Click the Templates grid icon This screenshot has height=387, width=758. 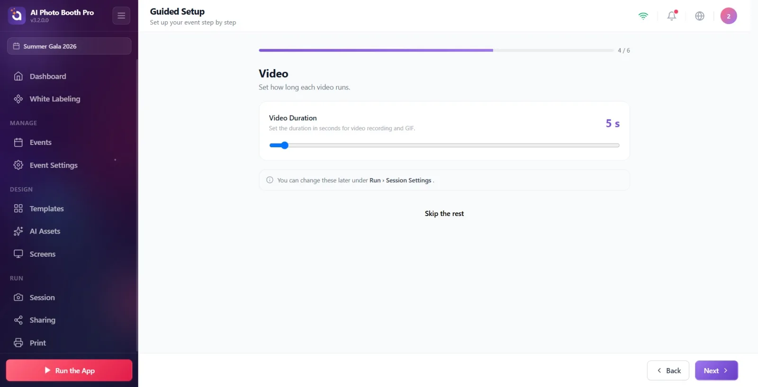[18, 209]
